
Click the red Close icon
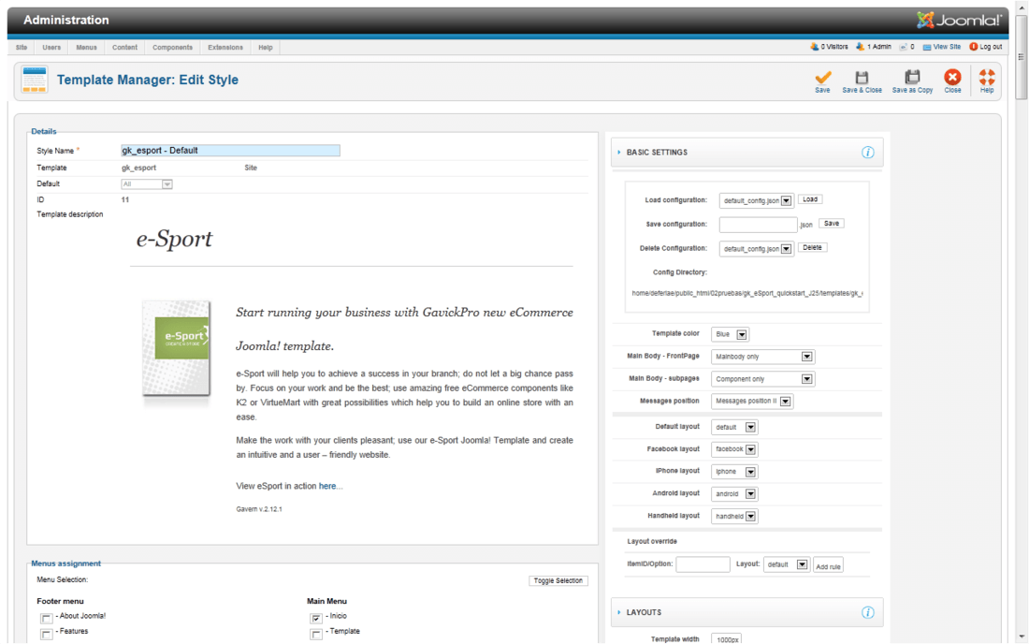coord(952,77)
